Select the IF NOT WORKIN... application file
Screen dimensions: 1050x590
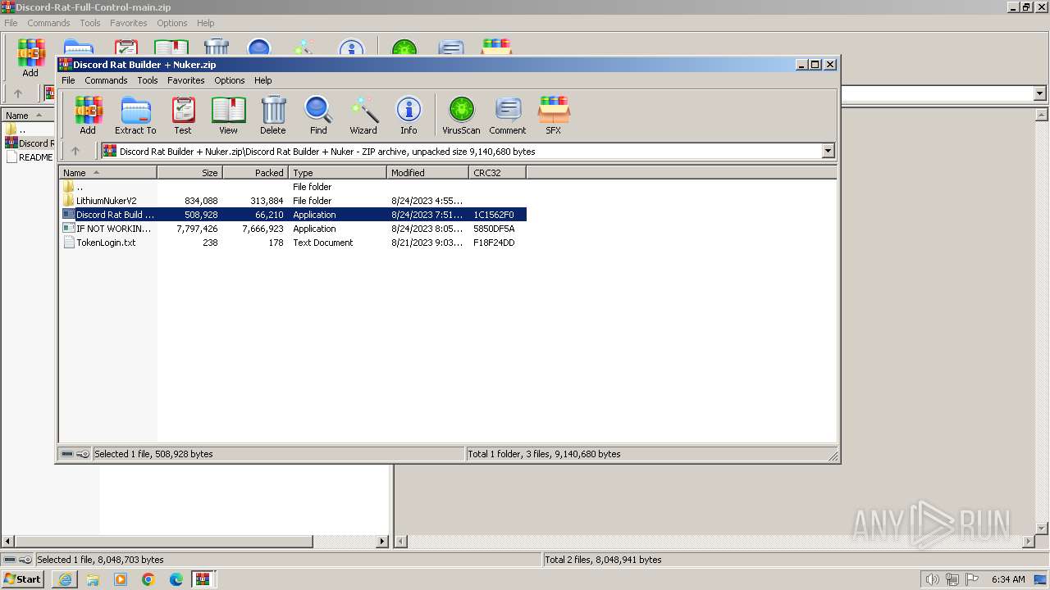pyautogui.click(x=293, y=229)
